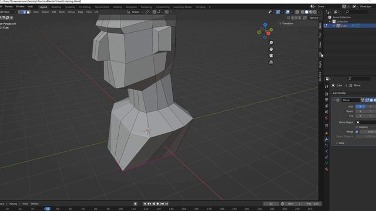
Task: Switch to the Animation workspace tab
Action: (131, 7)
